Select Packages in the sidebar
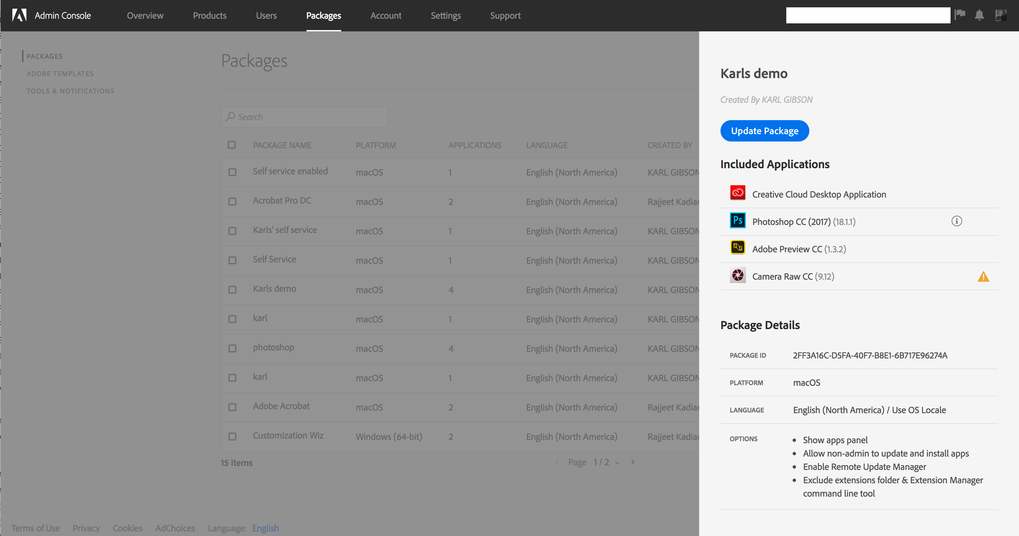The image size is (1019, 536). [45, 56]
